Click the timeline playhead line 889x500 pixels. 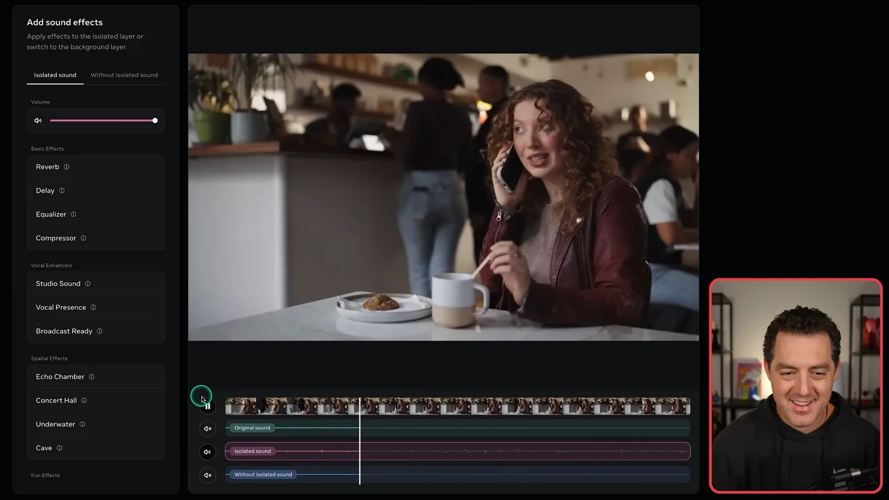tap(360, 441)
